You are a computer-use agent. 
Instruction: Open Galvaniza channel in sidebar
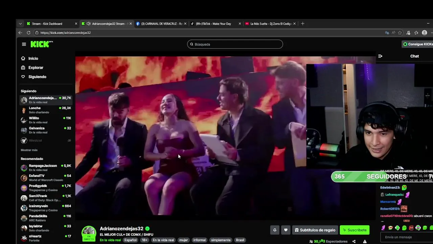tap(46, 130)
